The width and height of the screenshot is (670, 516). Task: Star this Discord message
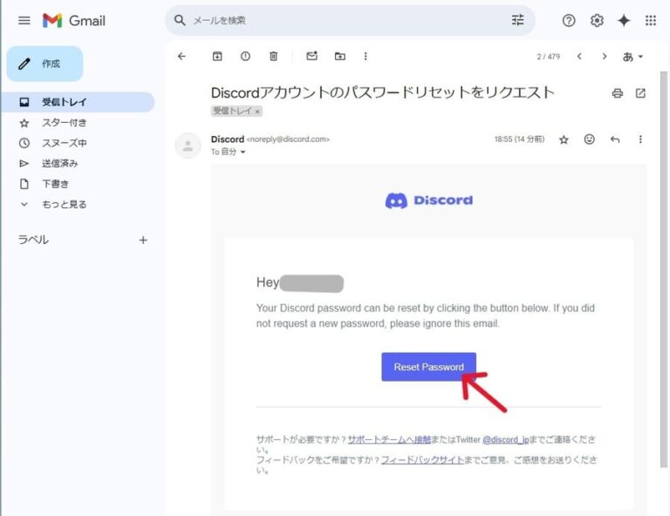564,139
